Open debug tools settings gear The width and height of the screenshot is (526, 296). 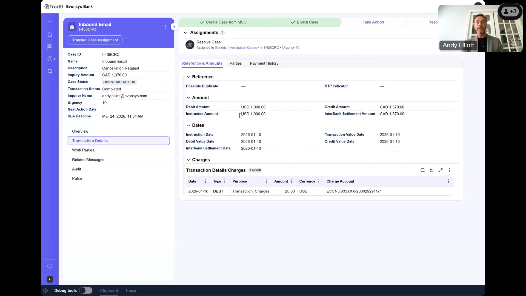(x=45, y=291)
